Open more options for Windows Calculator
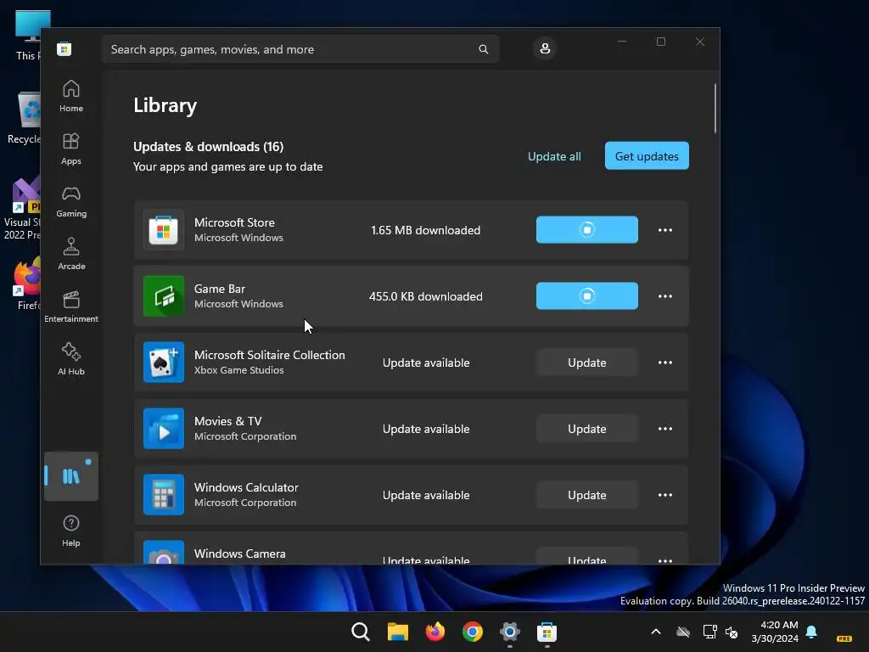The image size is (869, 652). coord(665,495)
